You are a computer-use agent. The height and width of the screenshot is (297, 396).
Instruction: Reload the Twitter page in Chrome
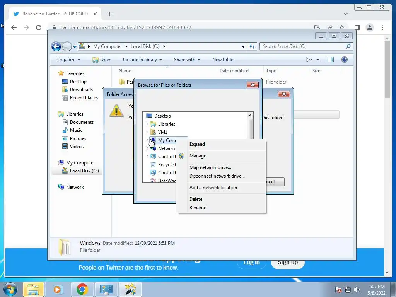(x=39, y=27)
